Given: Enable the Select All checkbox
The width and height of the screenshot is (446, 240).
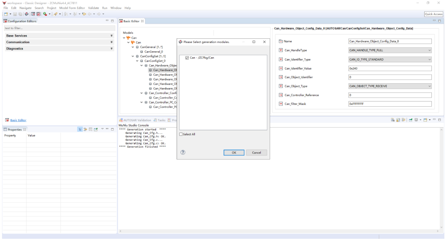Looking at the screenshot, I should tap(181, 134).
